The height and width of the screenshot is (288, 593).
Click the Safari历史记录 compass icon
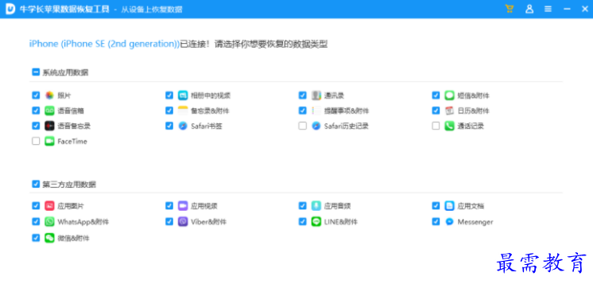click(x=316, y=126)
